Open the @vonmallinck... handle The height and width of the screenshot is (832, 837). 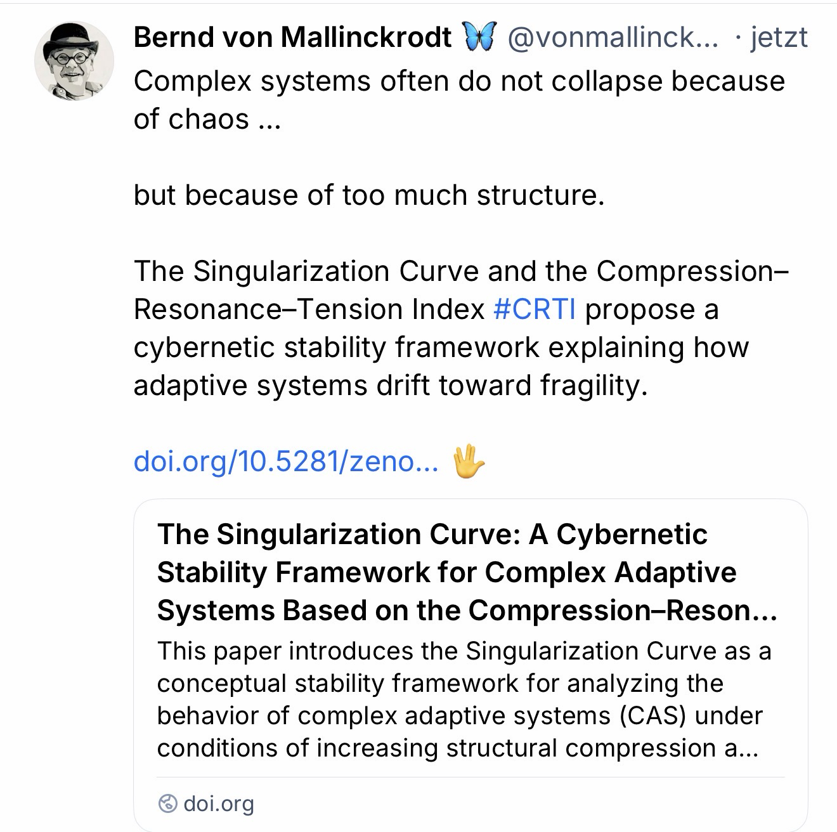coord(613,38)
